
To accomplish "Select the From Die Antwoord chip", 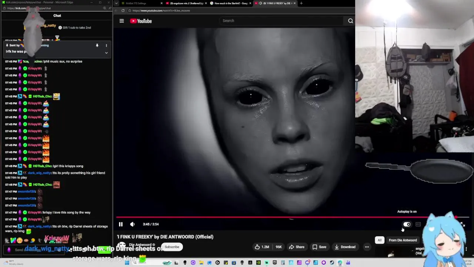I will click(x=403, y=240).
